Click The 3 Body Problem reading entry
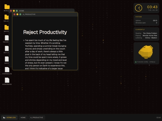Screen dimensions: 162x121 point(150,33)
